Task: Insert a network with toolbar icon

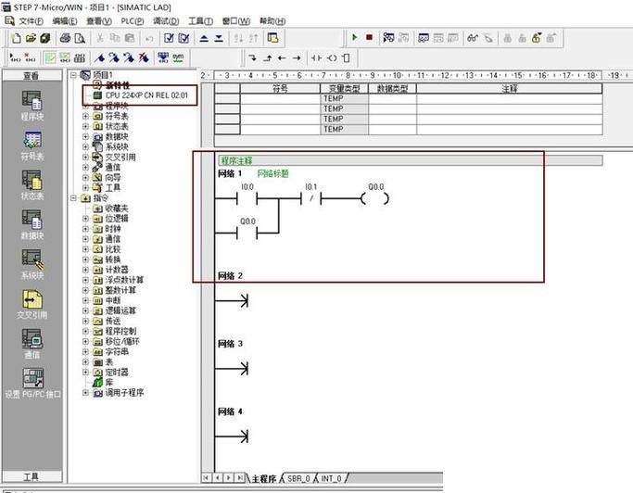Action: tap(16, 58)
